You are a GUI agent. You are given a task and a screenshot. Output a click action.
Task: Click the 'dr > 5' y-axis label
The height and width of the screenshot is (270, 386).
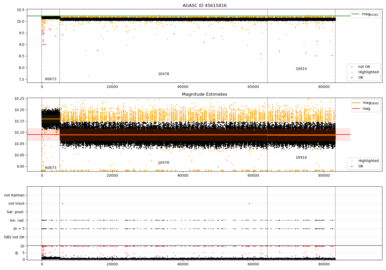point(19,229)
